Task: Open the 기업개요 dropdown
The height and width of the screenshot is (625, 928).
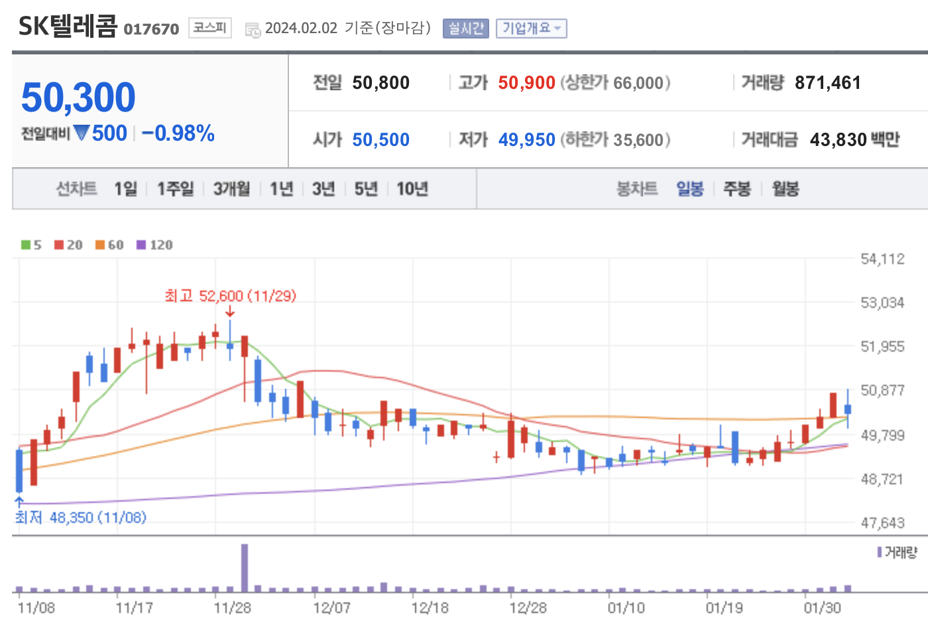Action: coord(531,29)
